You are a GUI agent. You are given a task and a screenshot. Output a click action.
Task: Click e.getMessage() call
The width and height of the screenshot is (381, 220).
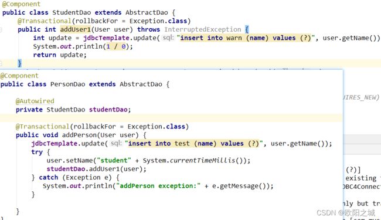[x=240, y=186]
